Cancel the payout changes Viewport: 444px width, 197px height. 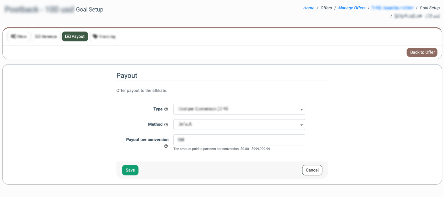click(x=312, y=170)
